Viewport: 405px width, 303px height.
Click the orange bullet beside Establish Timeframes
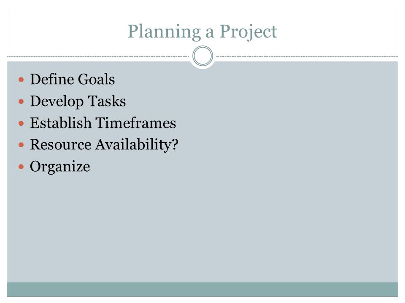click(x=21, y=123)
